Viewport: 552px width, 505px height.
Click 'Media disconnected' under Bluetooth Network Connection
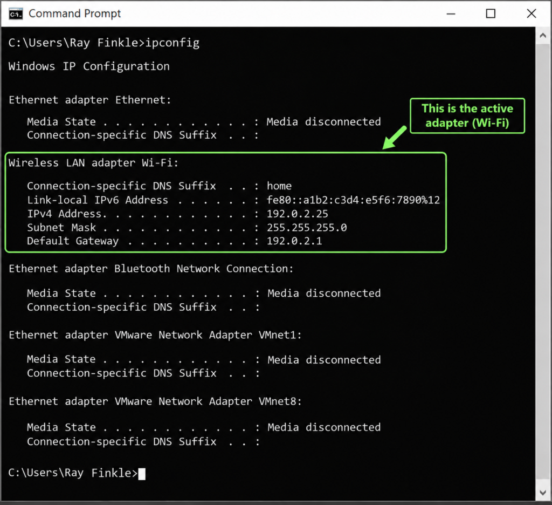tap(324, 293)
